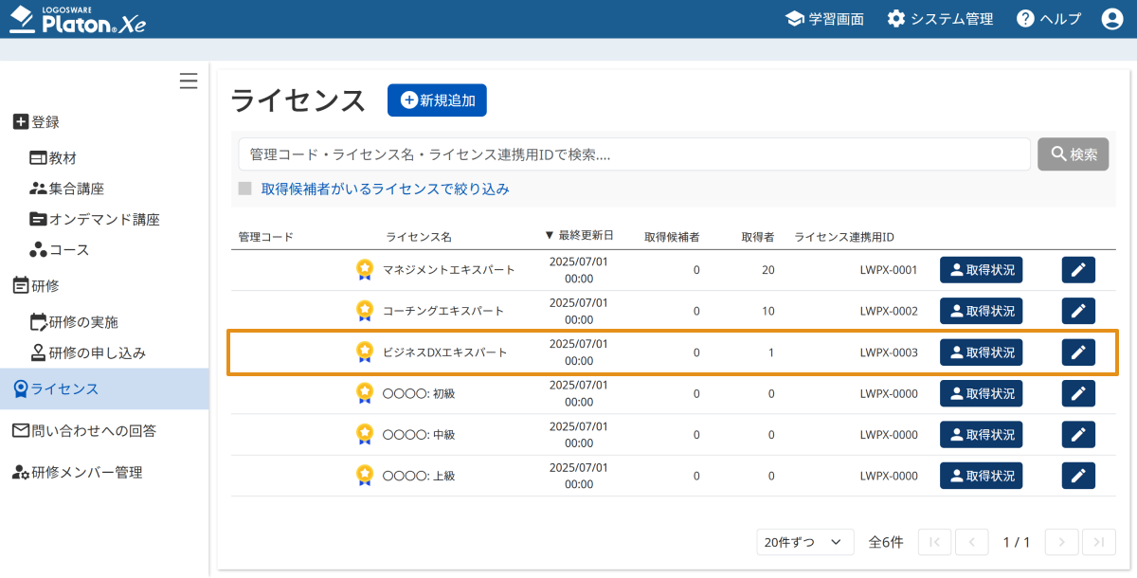Click コーチングエキスパート license name
This screenshot has width=1137, height=578.
(443, 311)
